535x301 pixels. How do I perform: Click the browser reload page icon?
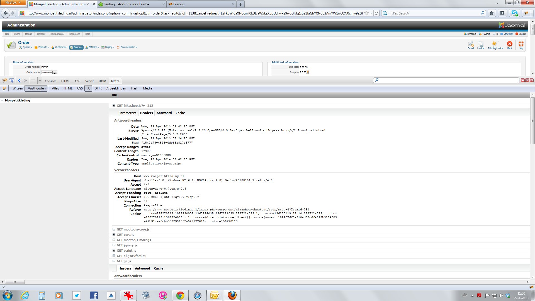(376, 13)
